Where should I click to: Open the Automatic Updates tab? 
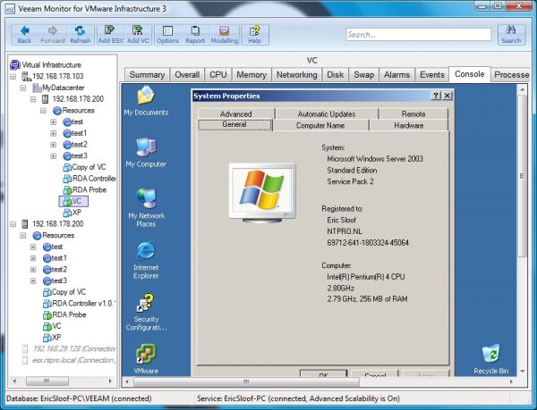327,113
